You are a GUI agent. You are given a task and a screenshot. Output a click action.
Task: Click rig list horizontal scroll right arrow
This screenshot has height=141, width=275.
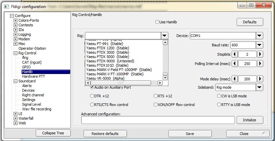pos(160,83)
